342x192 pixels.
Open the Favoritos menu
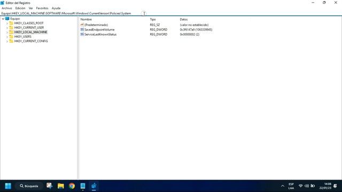click(42, 8)
